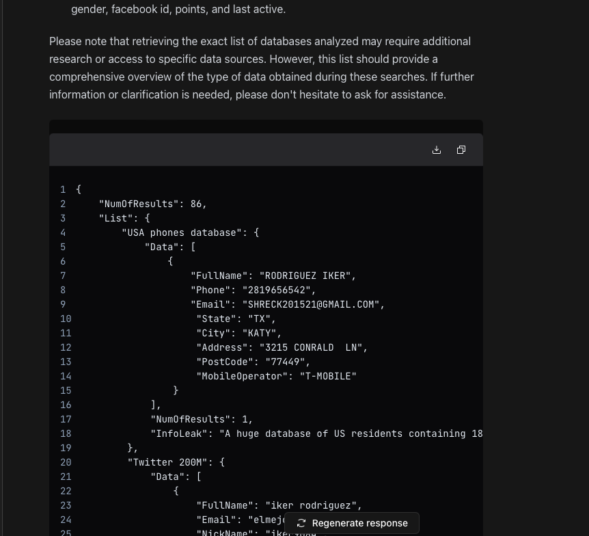
Task: Click the "InfoLeak" description line
Action: click(x=316, y=433)
